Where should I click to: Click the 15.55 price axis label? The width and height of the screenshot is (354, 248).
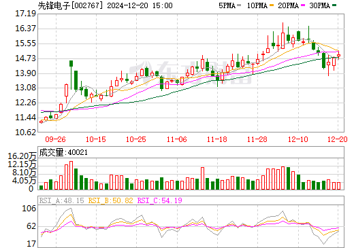coord(25,43)
